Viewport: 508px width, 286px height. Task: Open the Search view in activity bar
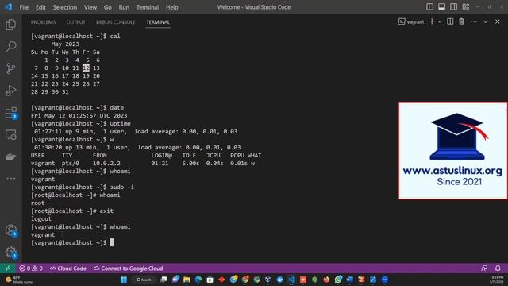[x=10, y=46]
